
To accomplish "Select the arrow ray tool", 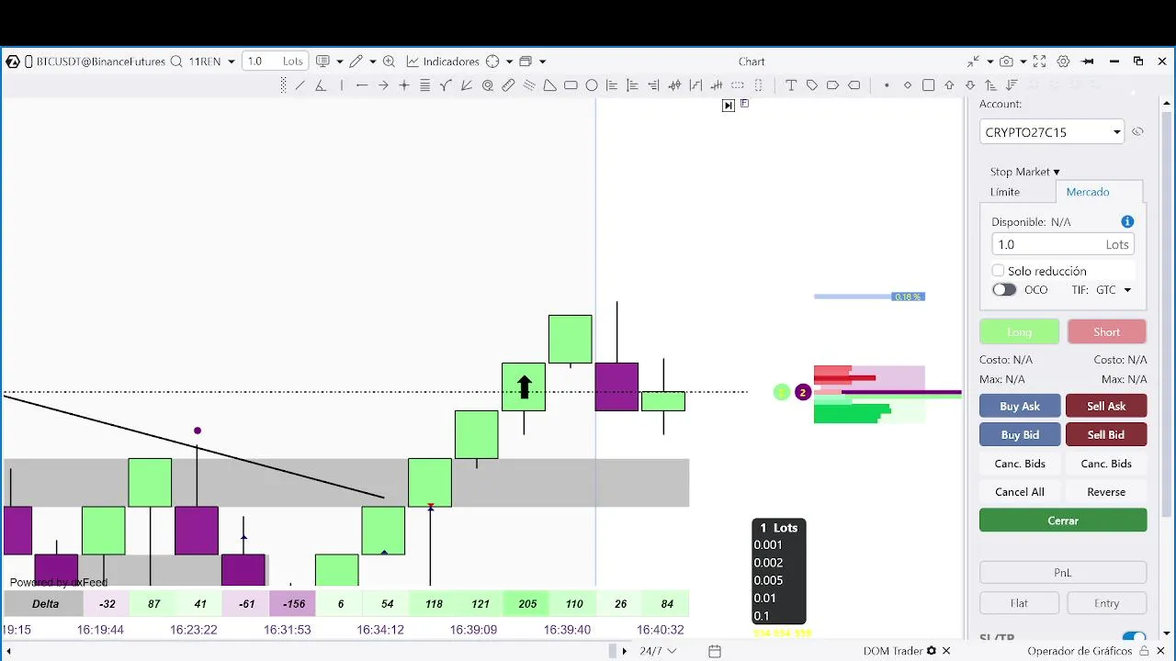I will pyautogui.click(x=383, y=85).
